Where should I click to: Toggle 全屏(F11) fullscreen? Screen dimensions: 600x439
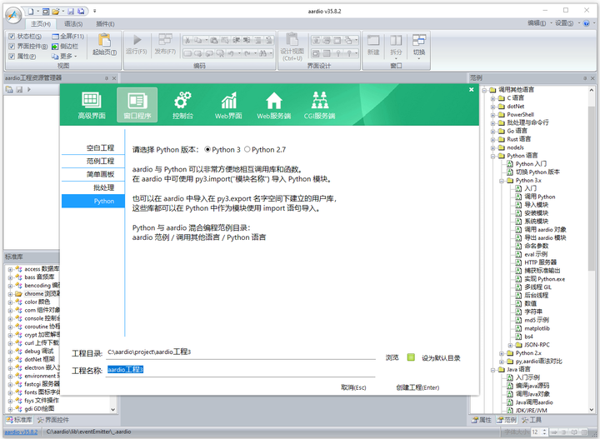[x=67, y=37]
